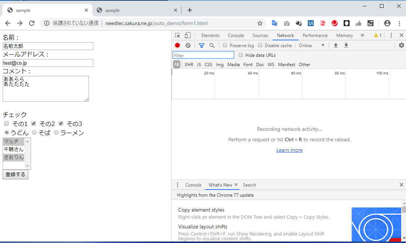Screen dimensions: 406x243
Task: Select the そば radio button
Action: pyautogui.click(x=34, y=132)
